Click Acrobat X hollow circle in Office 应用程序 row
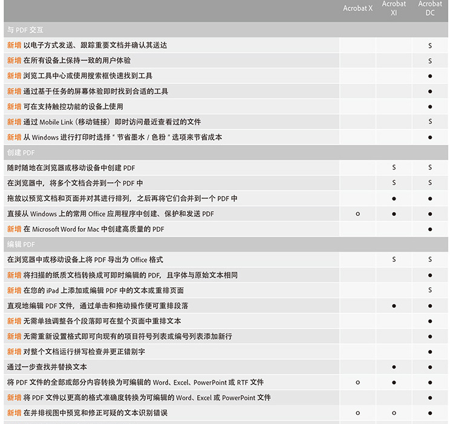The height and width of the screenshot is (424, 453). pos(357,214)
